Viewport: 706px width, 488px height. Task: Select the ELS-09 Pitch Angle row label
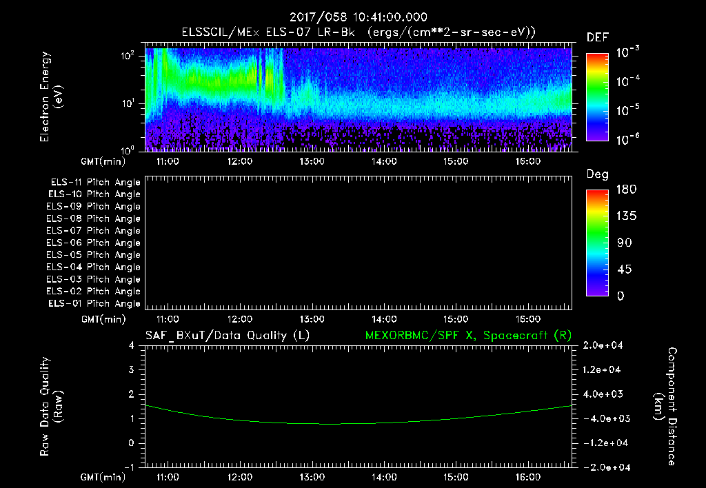(93, 207)
